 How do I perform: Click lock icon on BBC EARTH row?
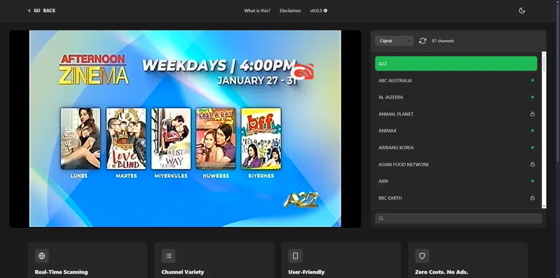point(532,198)
